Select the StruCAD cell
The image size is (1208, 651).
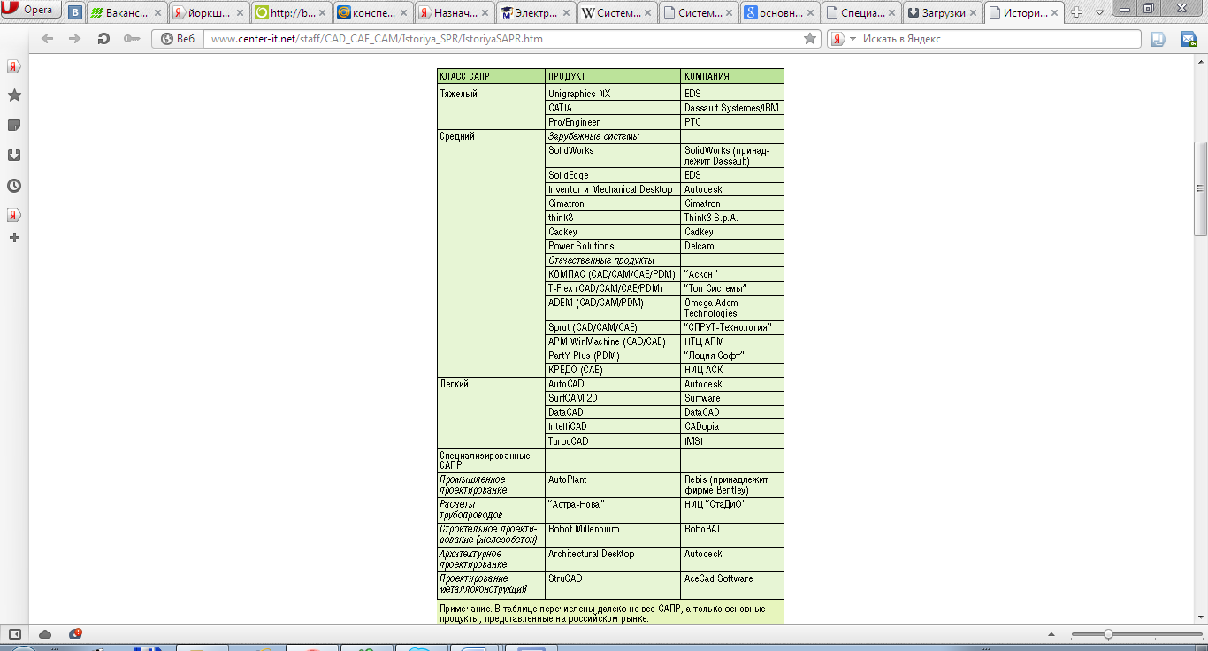(x=613, y=586)
